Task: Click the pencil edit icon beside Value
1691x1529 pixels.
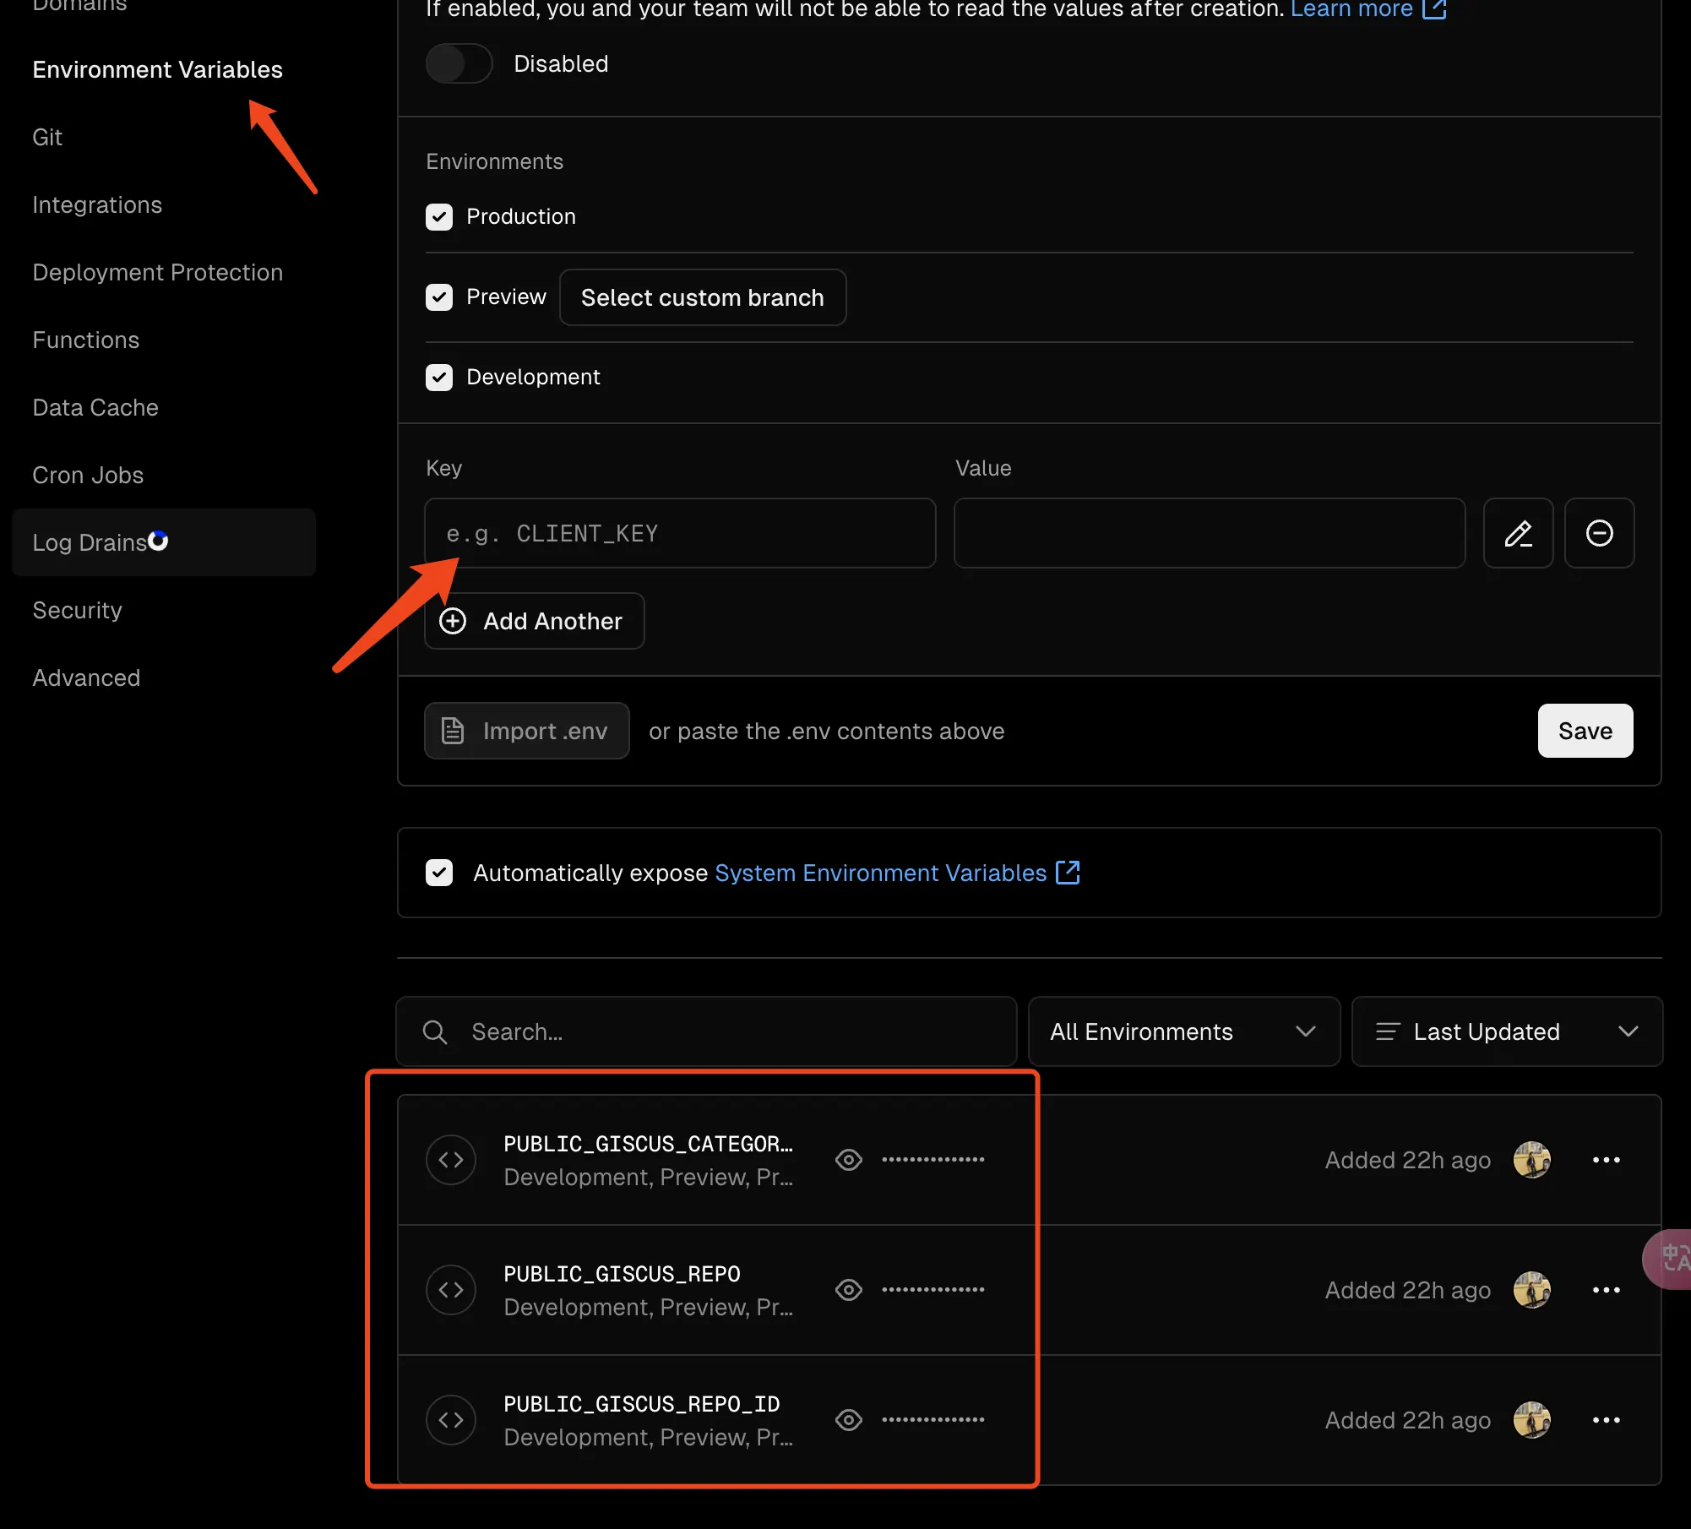Action: (x=1519, y=533)
